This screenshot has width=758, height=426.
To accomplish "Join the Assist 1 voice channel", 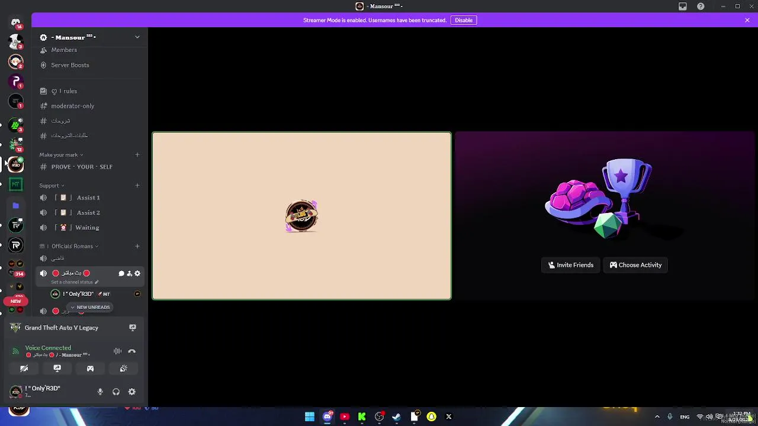I will tap(89, 198).
